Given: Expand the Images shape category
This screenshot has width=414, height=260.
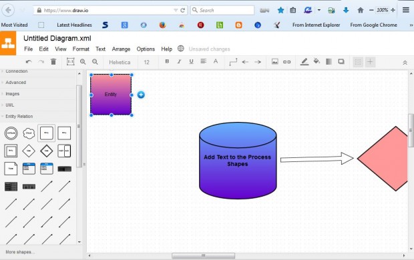Looking at the screenshot, I should [x=13, y=93].
